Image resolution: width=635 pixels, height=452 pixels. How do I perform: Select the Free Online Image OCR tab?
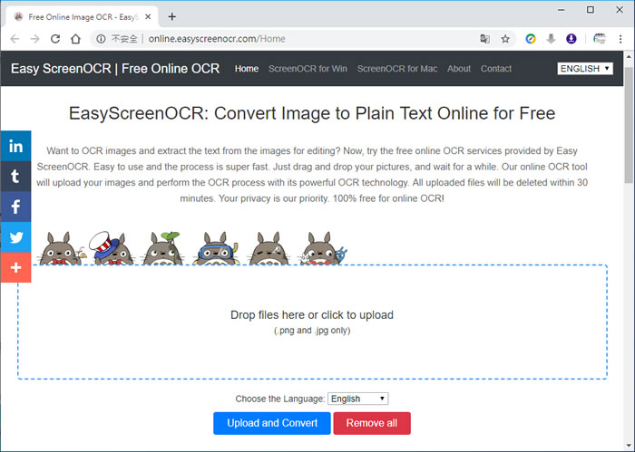83,17
